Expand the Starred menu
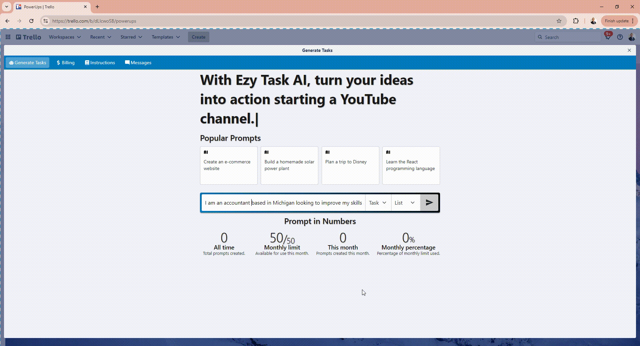The height and width of the screenshot is (346, 640). (131, 37)
